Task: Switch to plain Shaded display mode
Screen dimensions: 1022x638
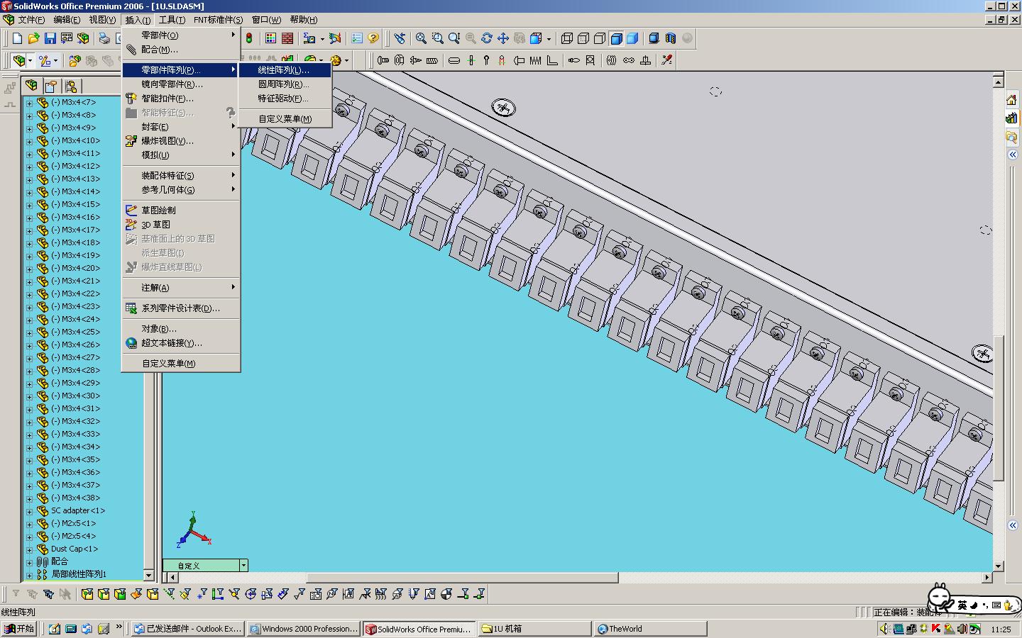Action: (x=632, y=38)
